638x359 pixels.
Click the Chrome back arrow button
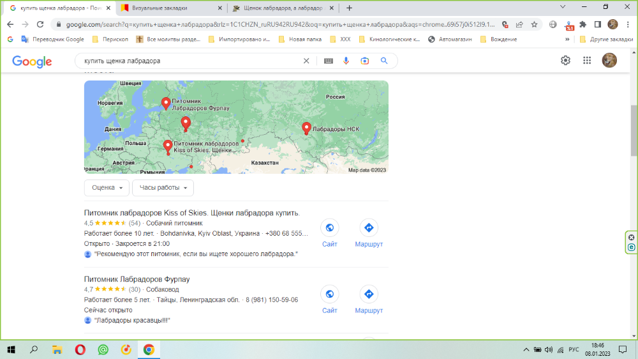tap(10, 24)
